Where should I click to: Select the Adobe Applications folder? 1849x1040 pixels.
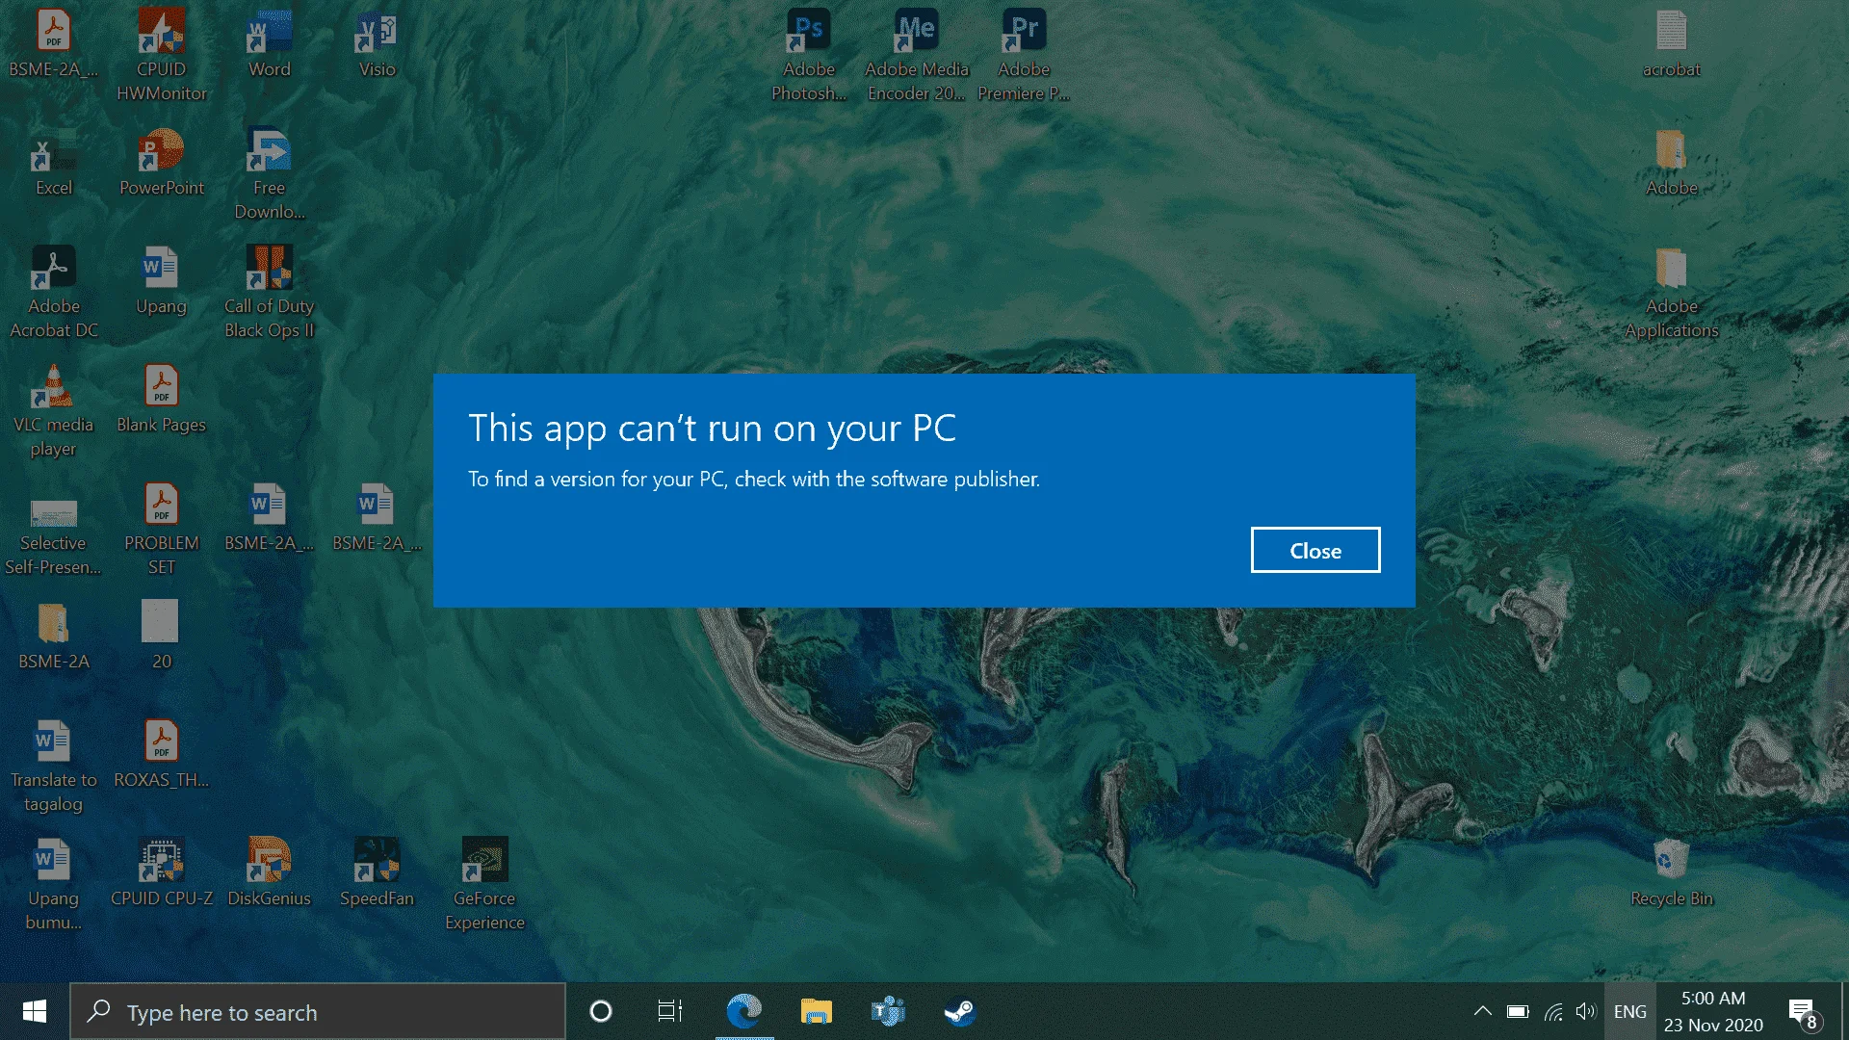[1671, 292]
